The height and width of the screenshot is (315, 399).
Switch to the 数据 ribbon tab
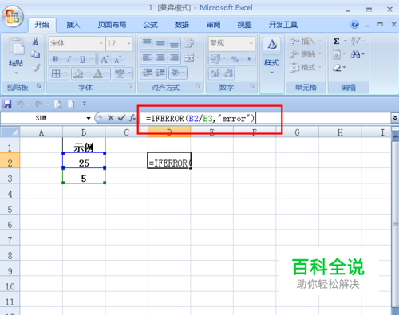pos(182,25)
